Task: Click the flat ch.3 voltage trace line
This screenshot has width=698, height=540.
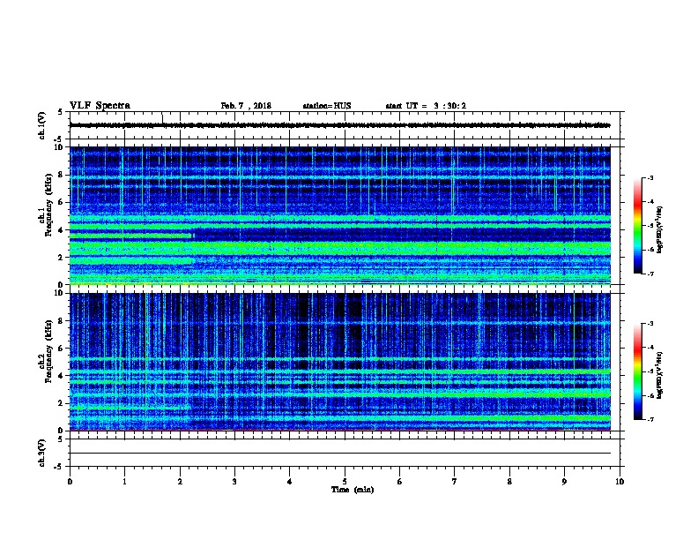Action: tap(339, 454)
